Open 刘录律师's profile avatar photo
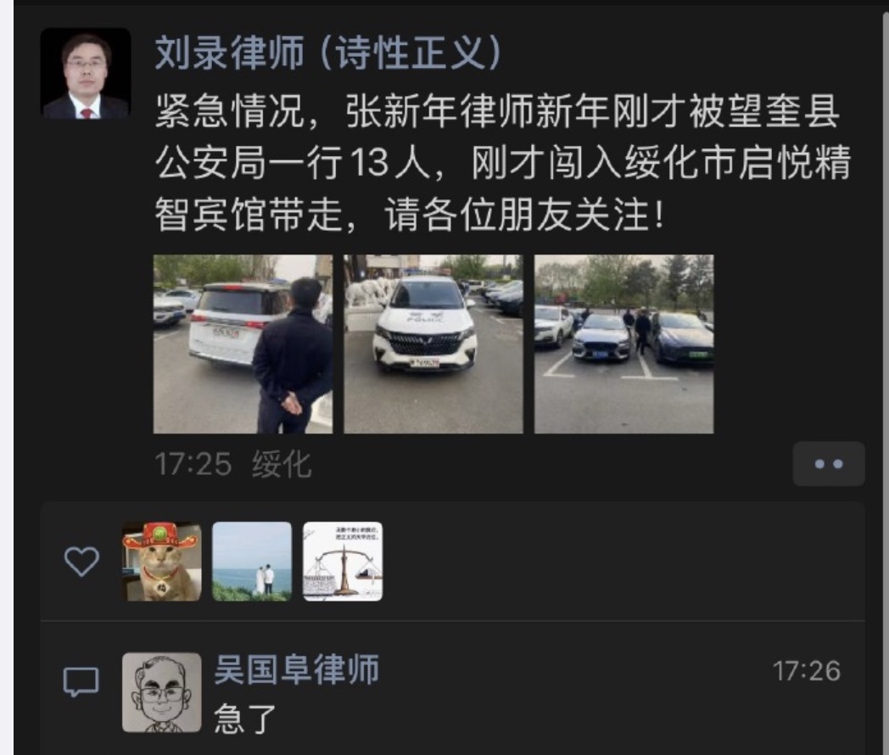Screen dimensions: 889x755 click(86, 73)
